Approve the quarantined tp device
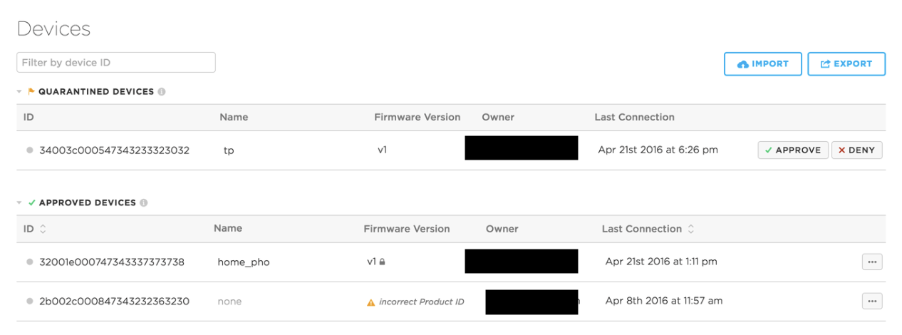This screenshot has height=335, width=902. coord(792,150)
